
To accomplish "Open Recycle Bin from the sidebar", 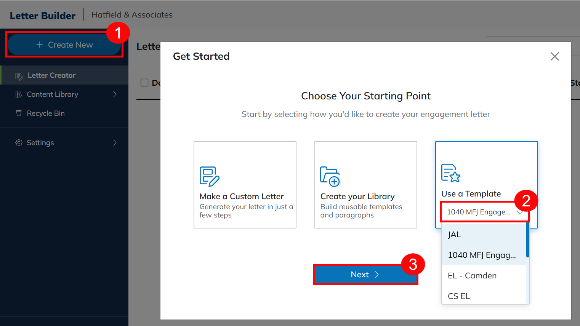I will coord(46,113).
